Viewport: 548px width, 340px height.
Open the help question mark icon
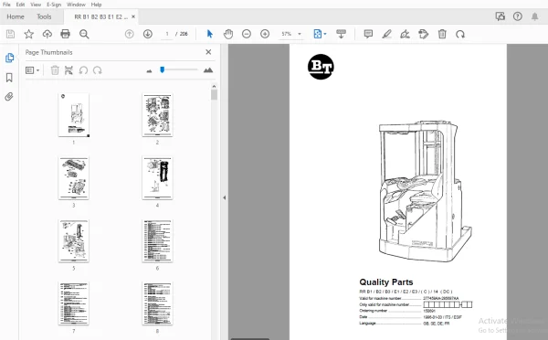coord(518,16)
